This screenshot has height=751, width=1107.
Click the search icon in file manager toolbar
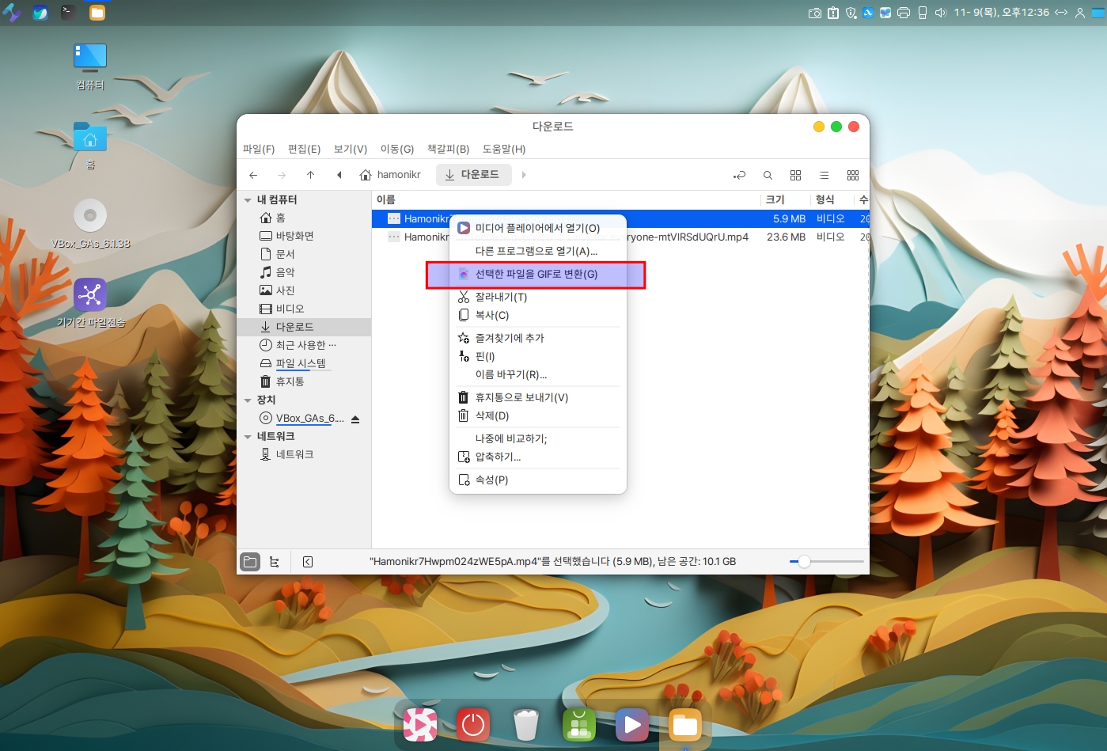pyautogui.click(x=768, y=175)
